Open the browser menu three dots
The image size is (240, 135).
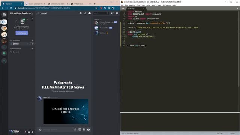click(117, 8)
